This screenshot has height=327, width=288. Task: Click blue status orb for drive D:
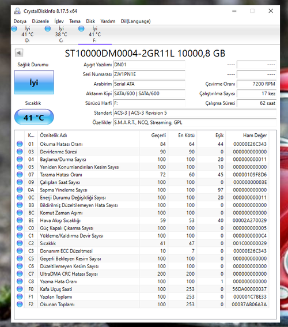(14, 29)
